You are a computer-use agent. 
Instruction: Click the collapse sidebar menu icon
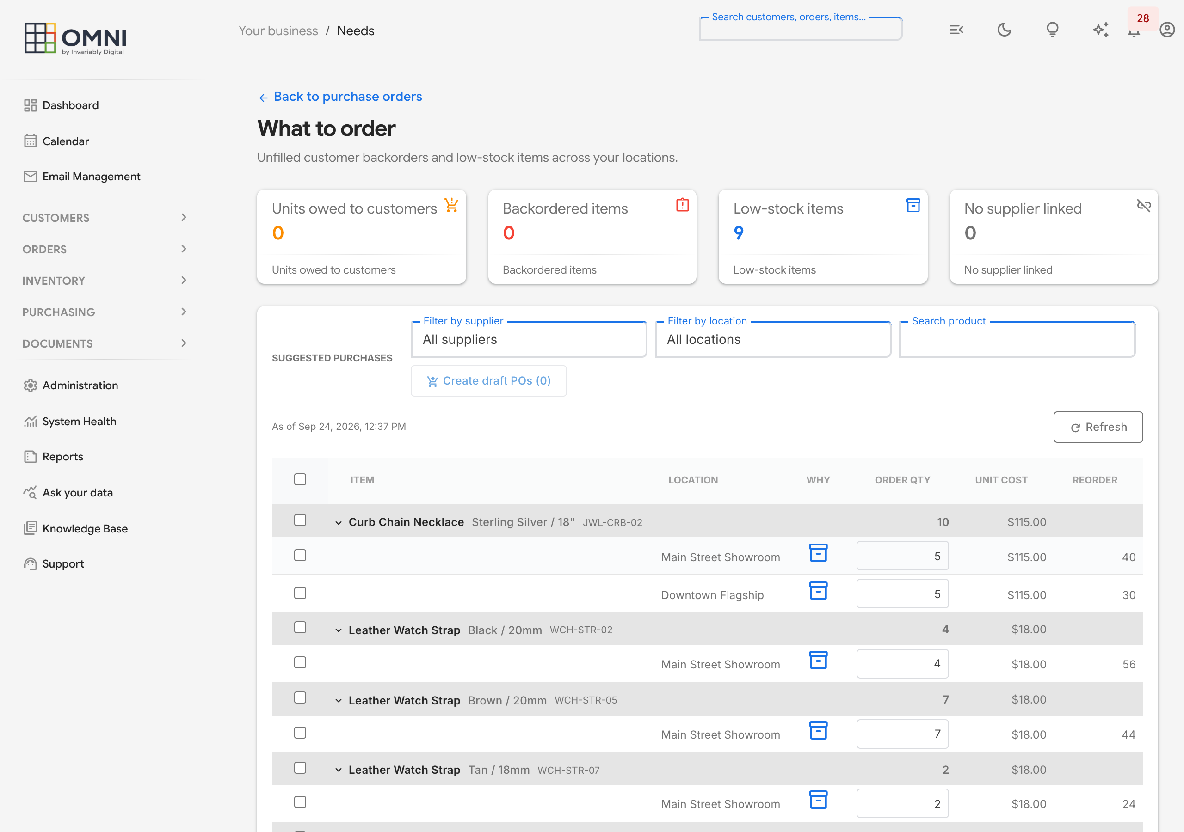click(x=956, y=30)
